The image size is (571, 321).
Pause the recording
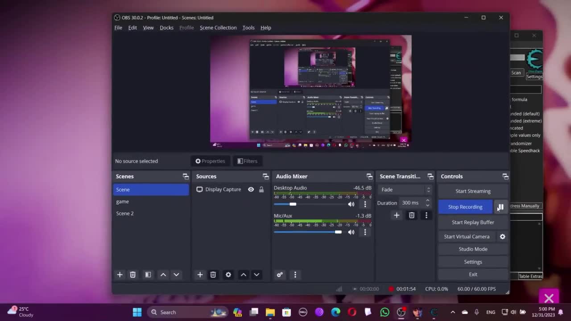pos(501,207)
